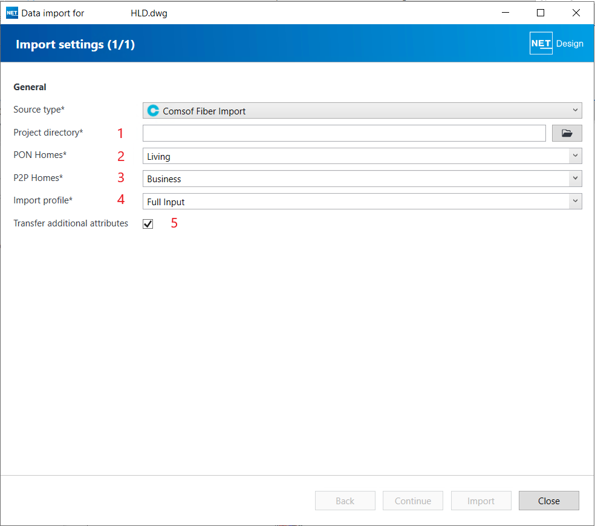Close the dialog with the title bar X

tap(576, 13)
